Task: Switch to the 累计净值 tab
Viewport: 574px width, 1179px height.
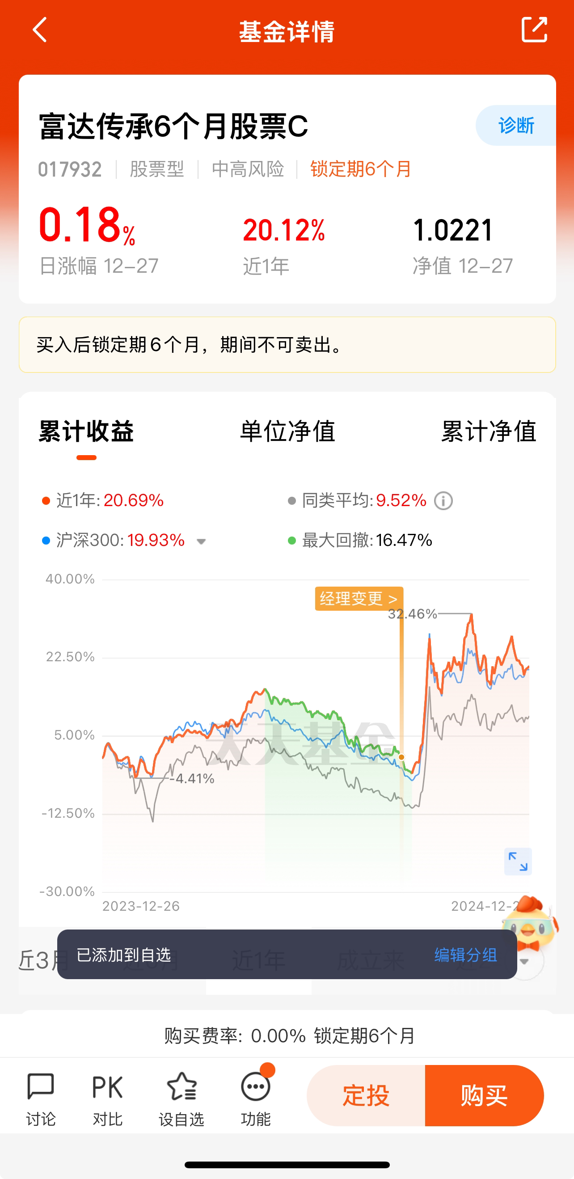Action: point(489,431)
